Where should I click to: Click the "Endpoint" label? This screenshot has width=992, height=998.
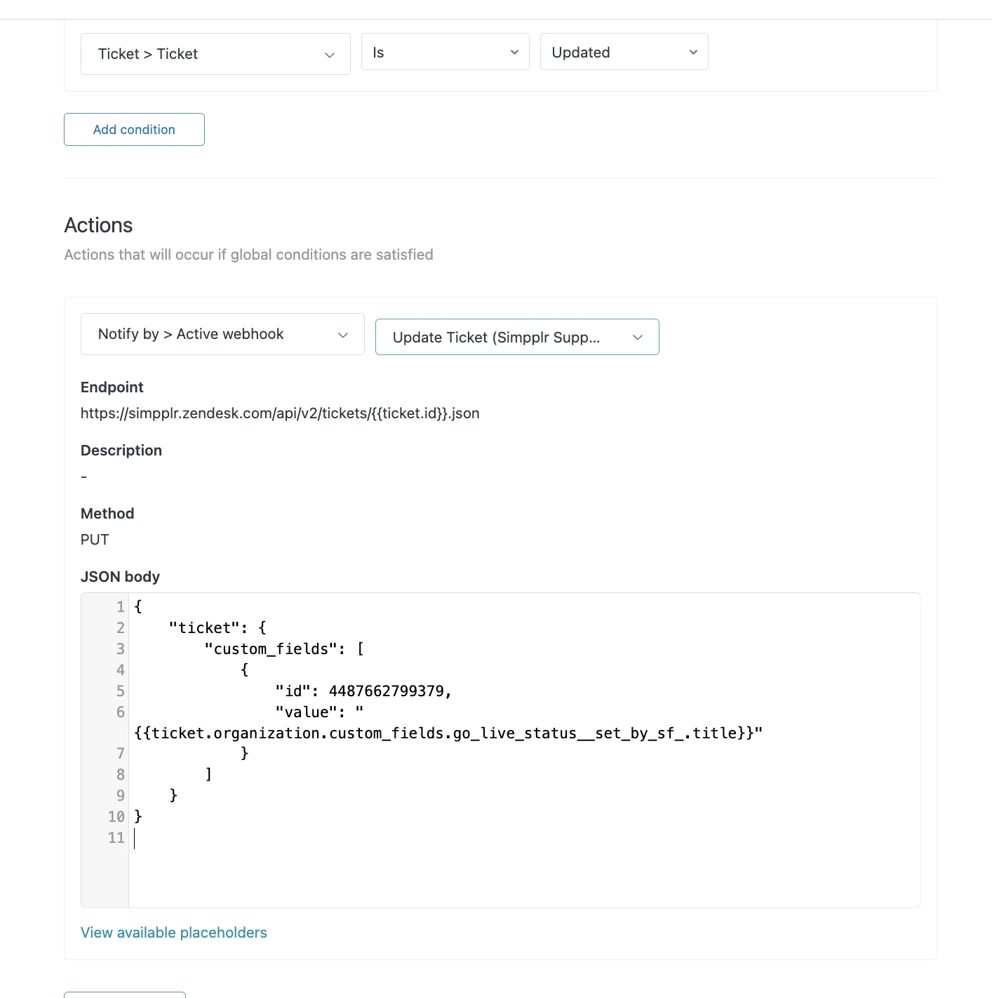112,387
